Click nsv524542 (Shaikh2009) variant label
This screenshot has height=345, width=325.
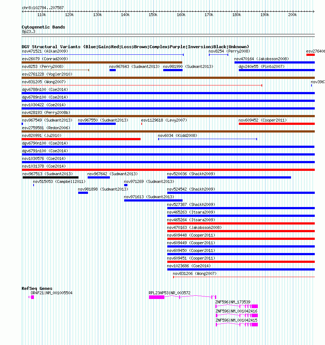[x=191, y=189]
